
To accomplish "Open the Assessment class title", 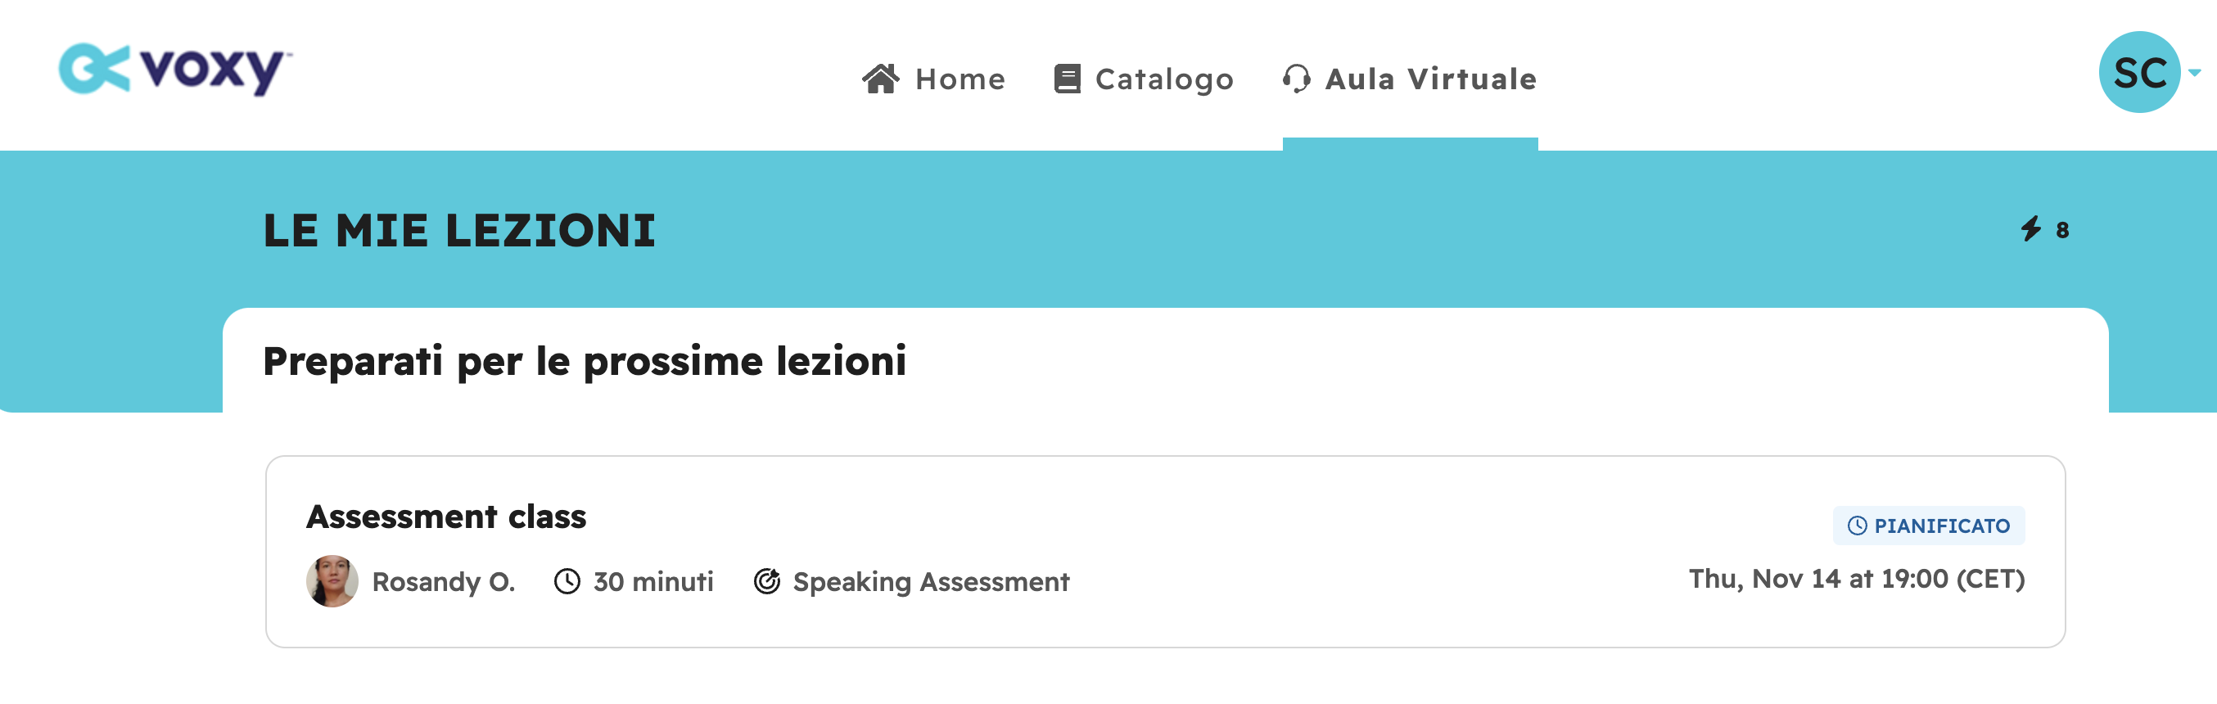I will point(446,517).
